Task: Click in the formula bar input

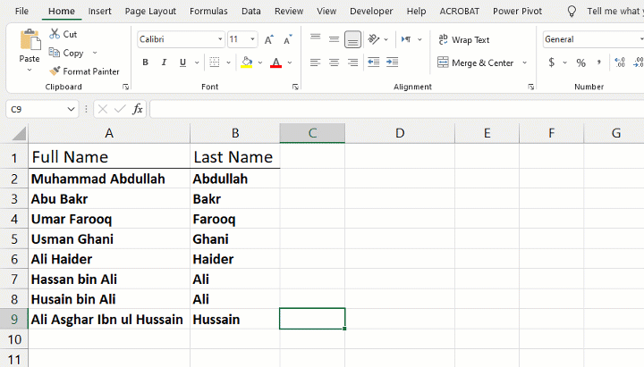Action: click(397, 109)
